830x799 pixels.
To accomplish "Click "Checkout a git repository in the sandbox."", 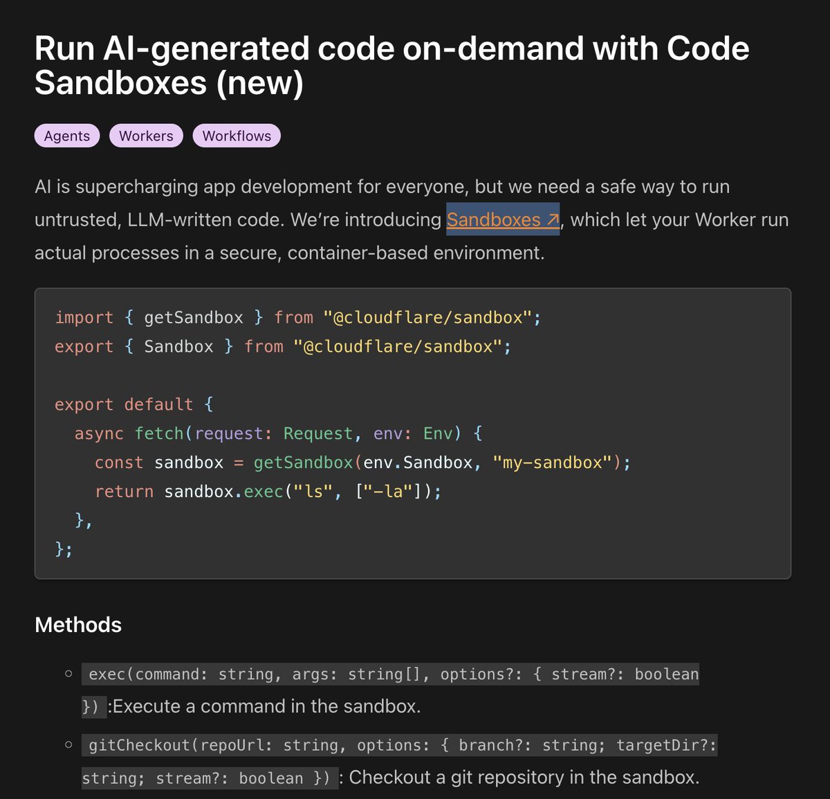I will (524, 777).
